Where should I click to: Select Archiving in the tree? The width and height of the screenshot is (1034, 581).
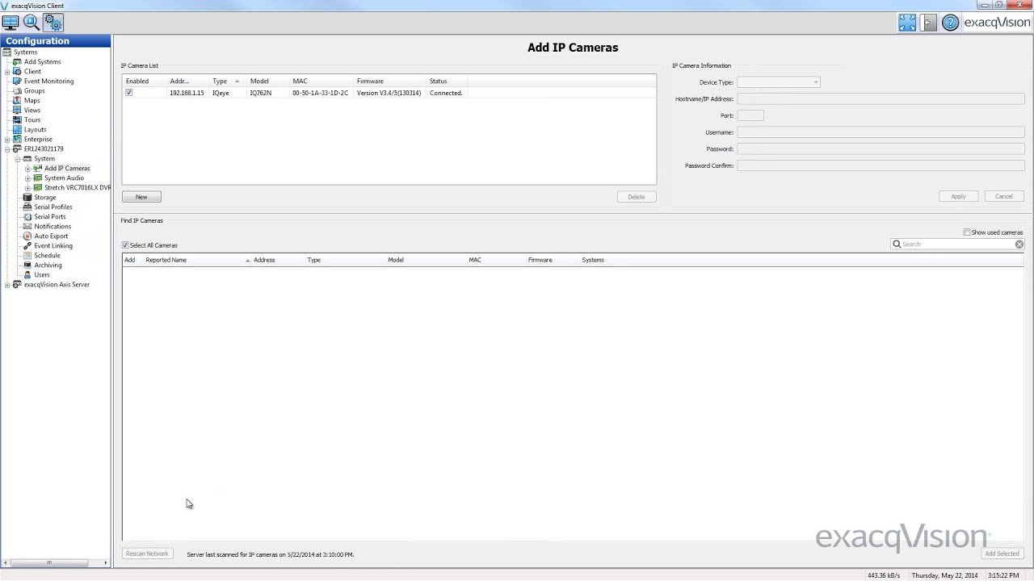48,265
